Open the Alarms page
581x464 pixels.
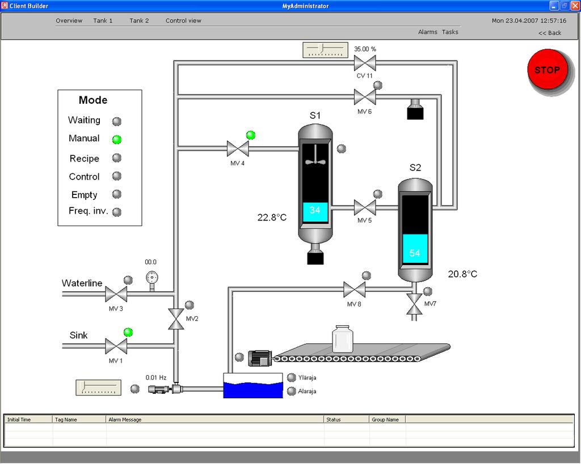coord(428,32)
